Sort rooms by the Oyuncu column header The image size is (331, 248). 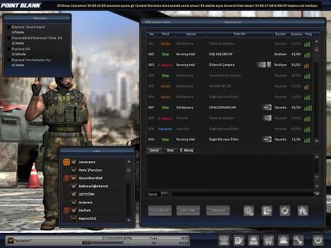pos(297,34)
